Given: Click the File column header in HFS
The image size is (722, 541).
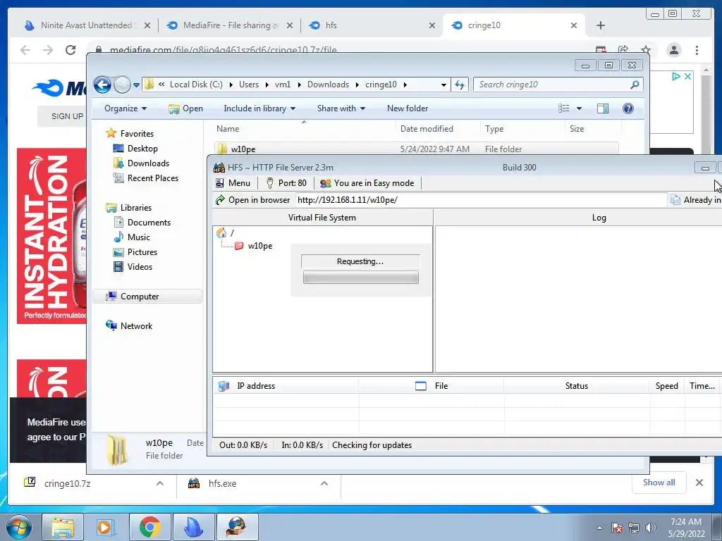Looking at the screenshot, I should click(432, 386).
